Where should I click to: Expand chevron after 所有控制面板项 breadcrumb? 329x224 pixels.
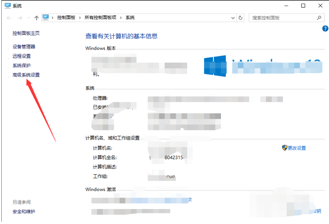click(x=121, y=18)
